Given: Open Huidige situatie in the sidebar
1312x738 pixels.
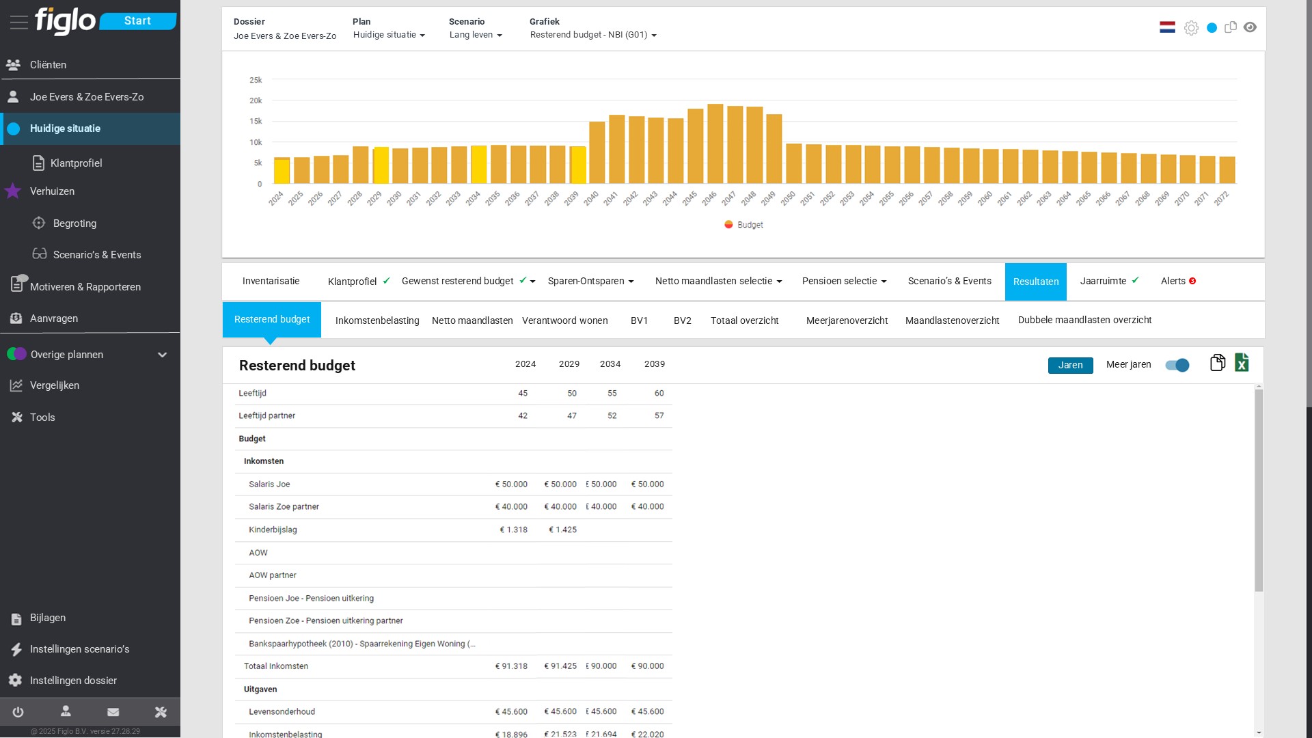Looking at the screenshot, I should coord(90,128).
